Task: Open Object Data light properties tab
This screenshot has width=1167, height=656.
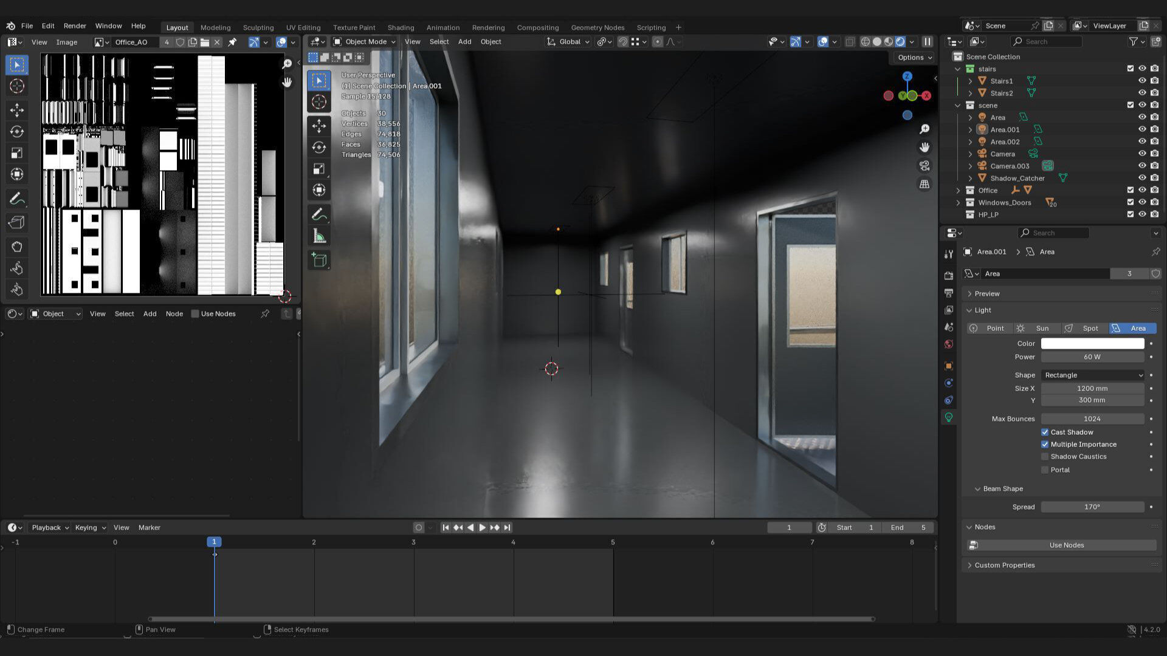Action: pyautogui.click(x=949, y=417)
